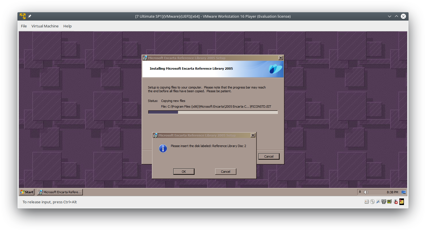Click the USB connection icon in VMware status bar
Image resolution: width=426 pixels, height=231 pixels.
click(x=378, y=202)
